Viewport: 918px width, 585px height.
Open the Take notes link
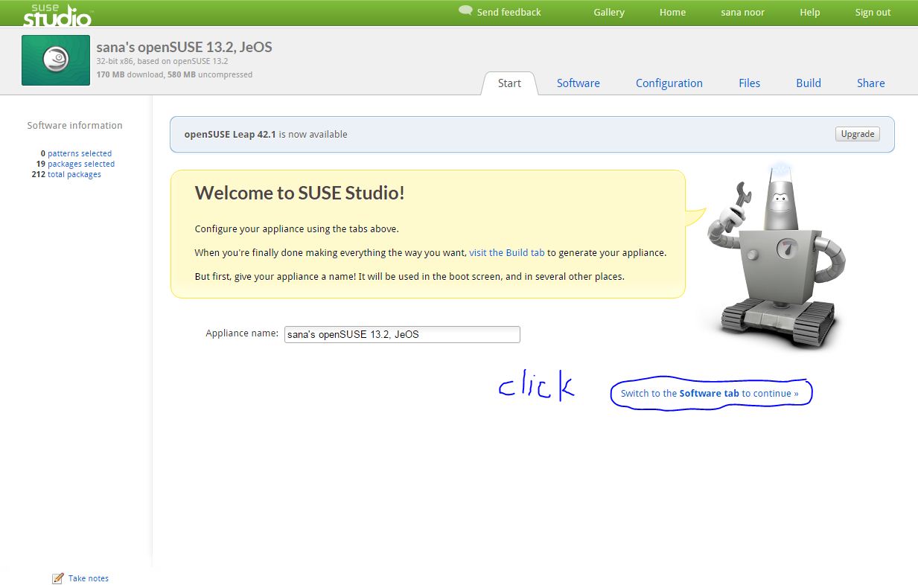pos(88,578)
